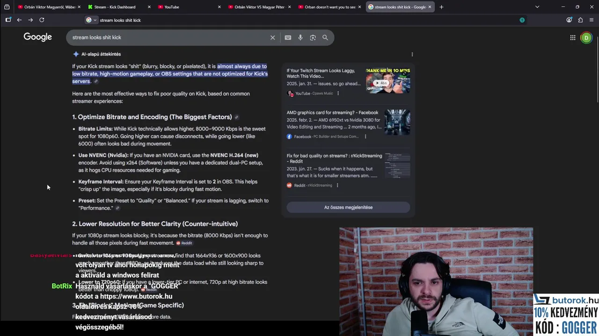This screenshot has height=336, width=599.
Task: Open the Reddit KickStreaming result thumbnail
Action: tap(397, 165)
